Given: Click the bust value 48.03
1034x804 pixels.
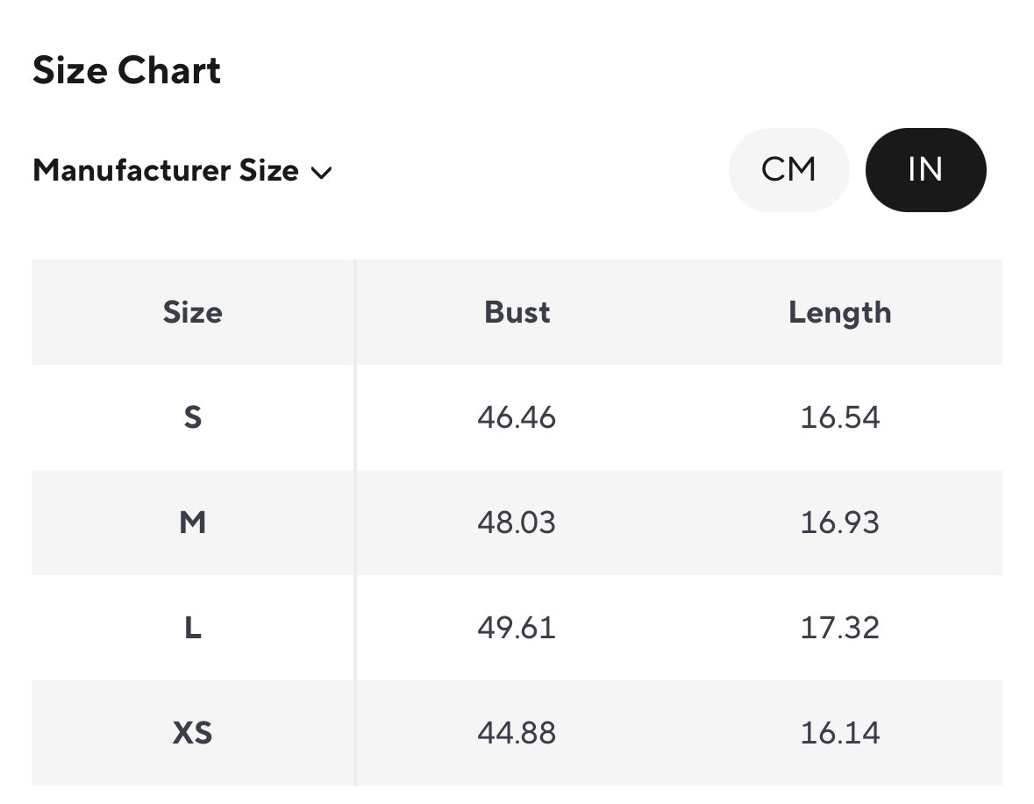Looking at the screenshot, I should pos(517,523).
